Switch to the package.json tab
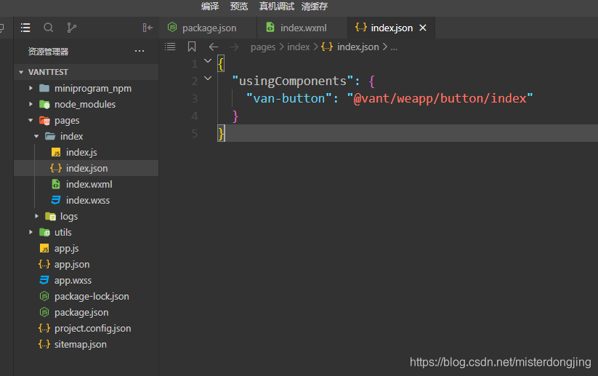Viewport: 598px width, 376px height. click(209, 28)
